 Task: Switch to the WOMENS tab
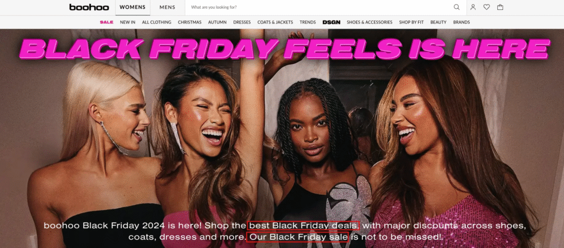[x=132, y=8]
